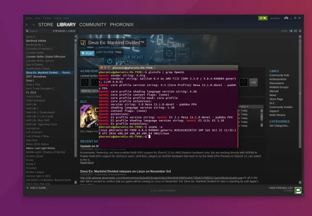This screenshot has height=216, width=312.
Task: Select Deus Ex: Mankind Divided running entry
Action: (x=49, y=73)
